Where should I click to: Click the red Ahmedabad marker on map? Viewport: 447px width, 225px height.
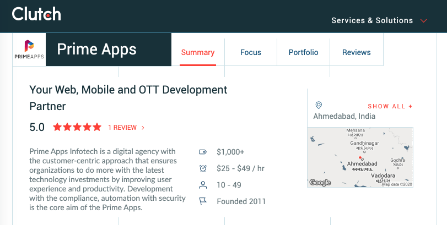360,158
